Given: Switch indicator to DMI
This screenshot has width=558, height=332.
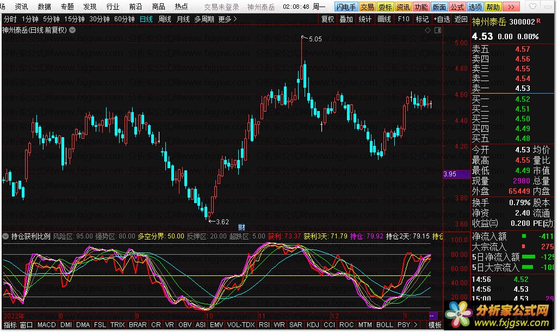Looking at the screenshot, I should (x=66, y=325).
